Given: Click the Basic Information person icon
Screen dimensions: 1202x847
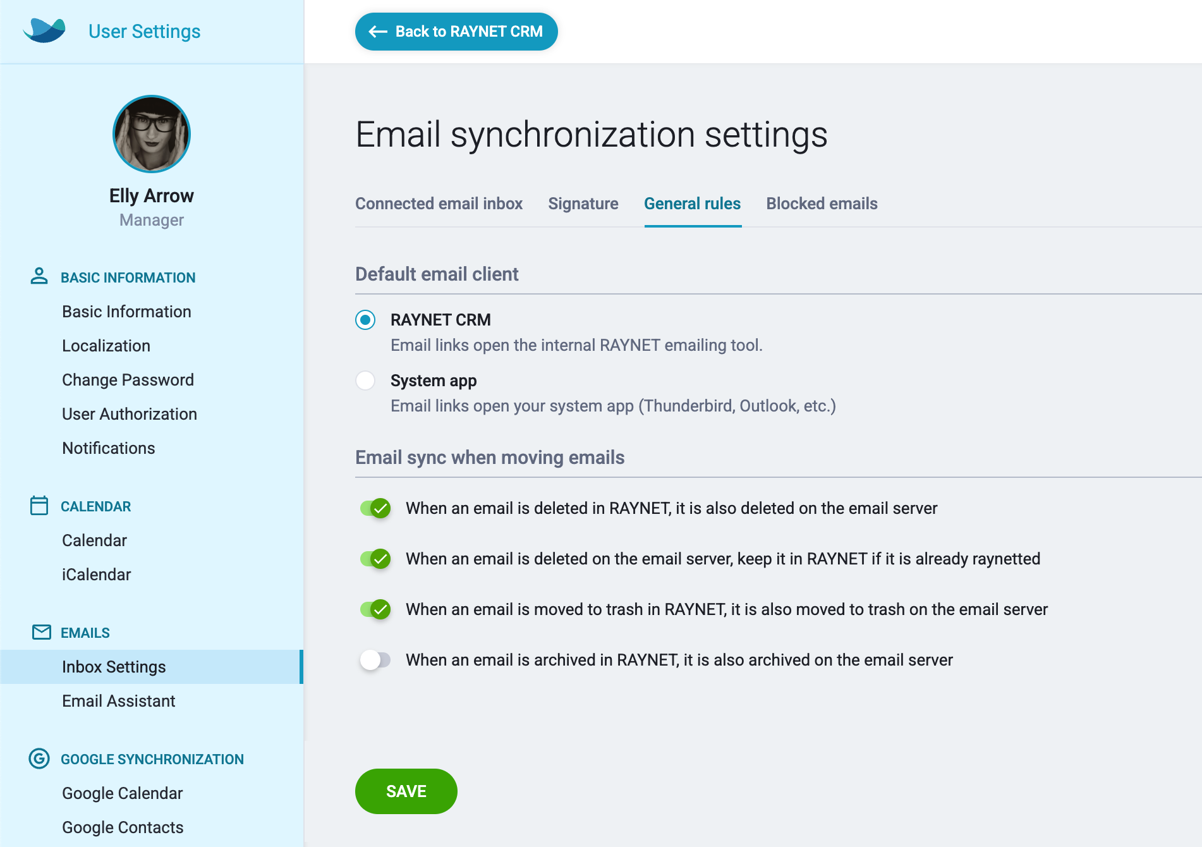Looking at the screenshot, I should tap(39, 276).
